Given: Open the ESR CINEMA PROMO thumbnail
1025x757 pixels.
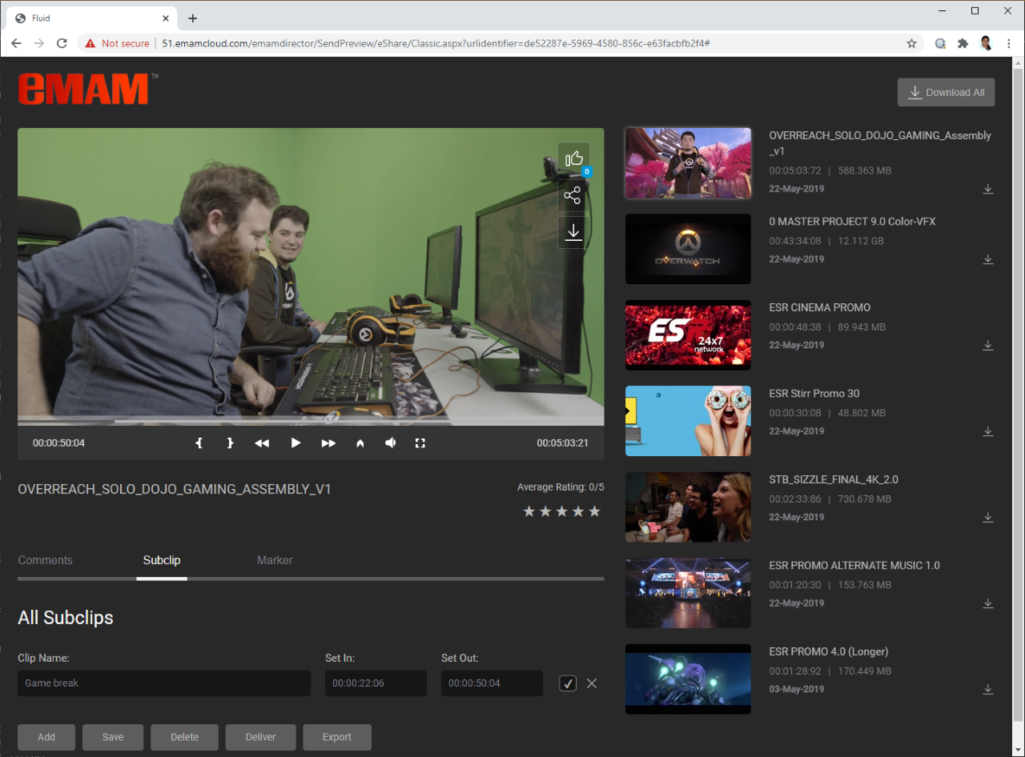Looking at the screenshot, I should [x=687, y=334].
